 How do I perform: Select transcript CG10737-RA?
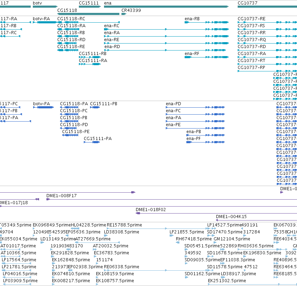(252, 54)
